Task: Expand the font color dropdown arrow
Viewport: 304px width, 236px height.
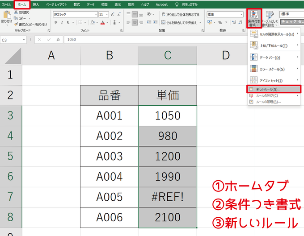Action: click(107, 22)
